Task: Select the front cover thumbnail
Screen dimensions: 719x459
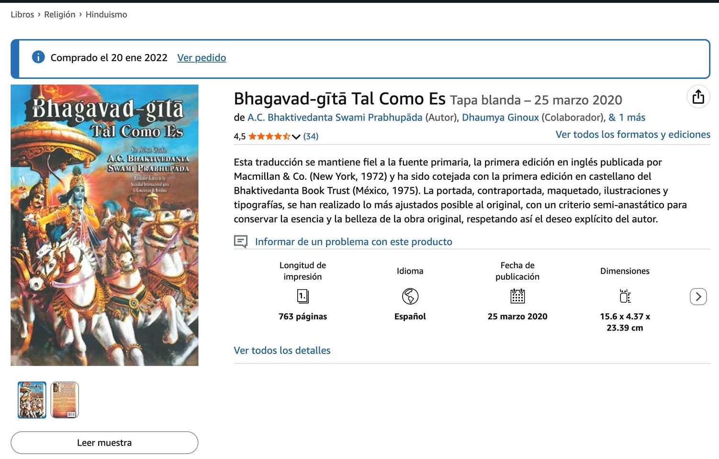Action: 32,400
